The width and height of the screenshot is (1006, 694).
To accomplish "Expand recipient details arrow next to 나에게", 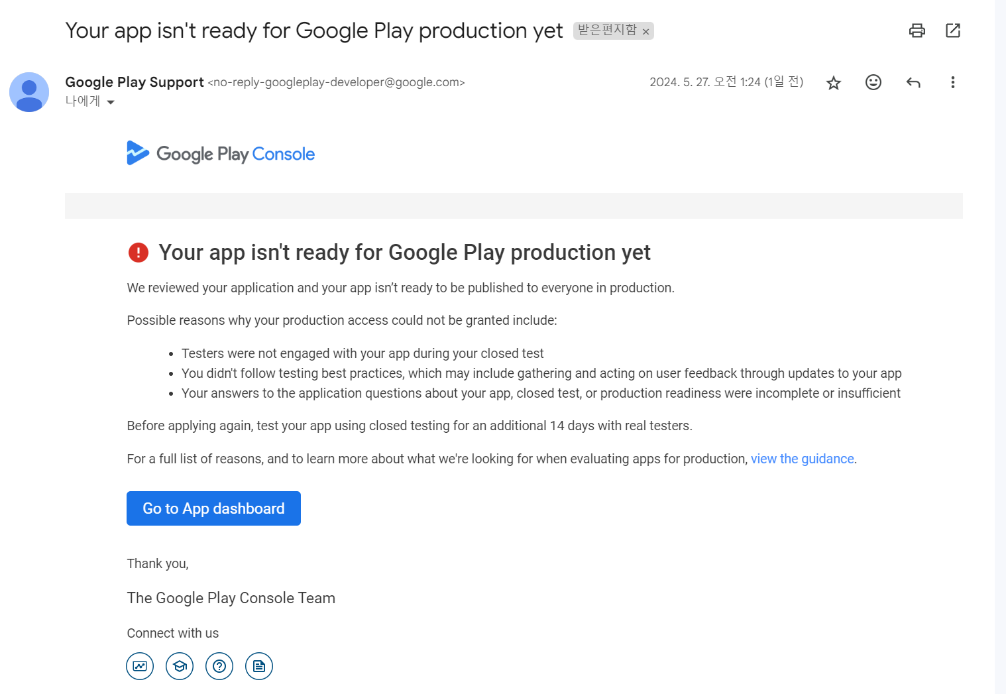I will pos(111,102).
